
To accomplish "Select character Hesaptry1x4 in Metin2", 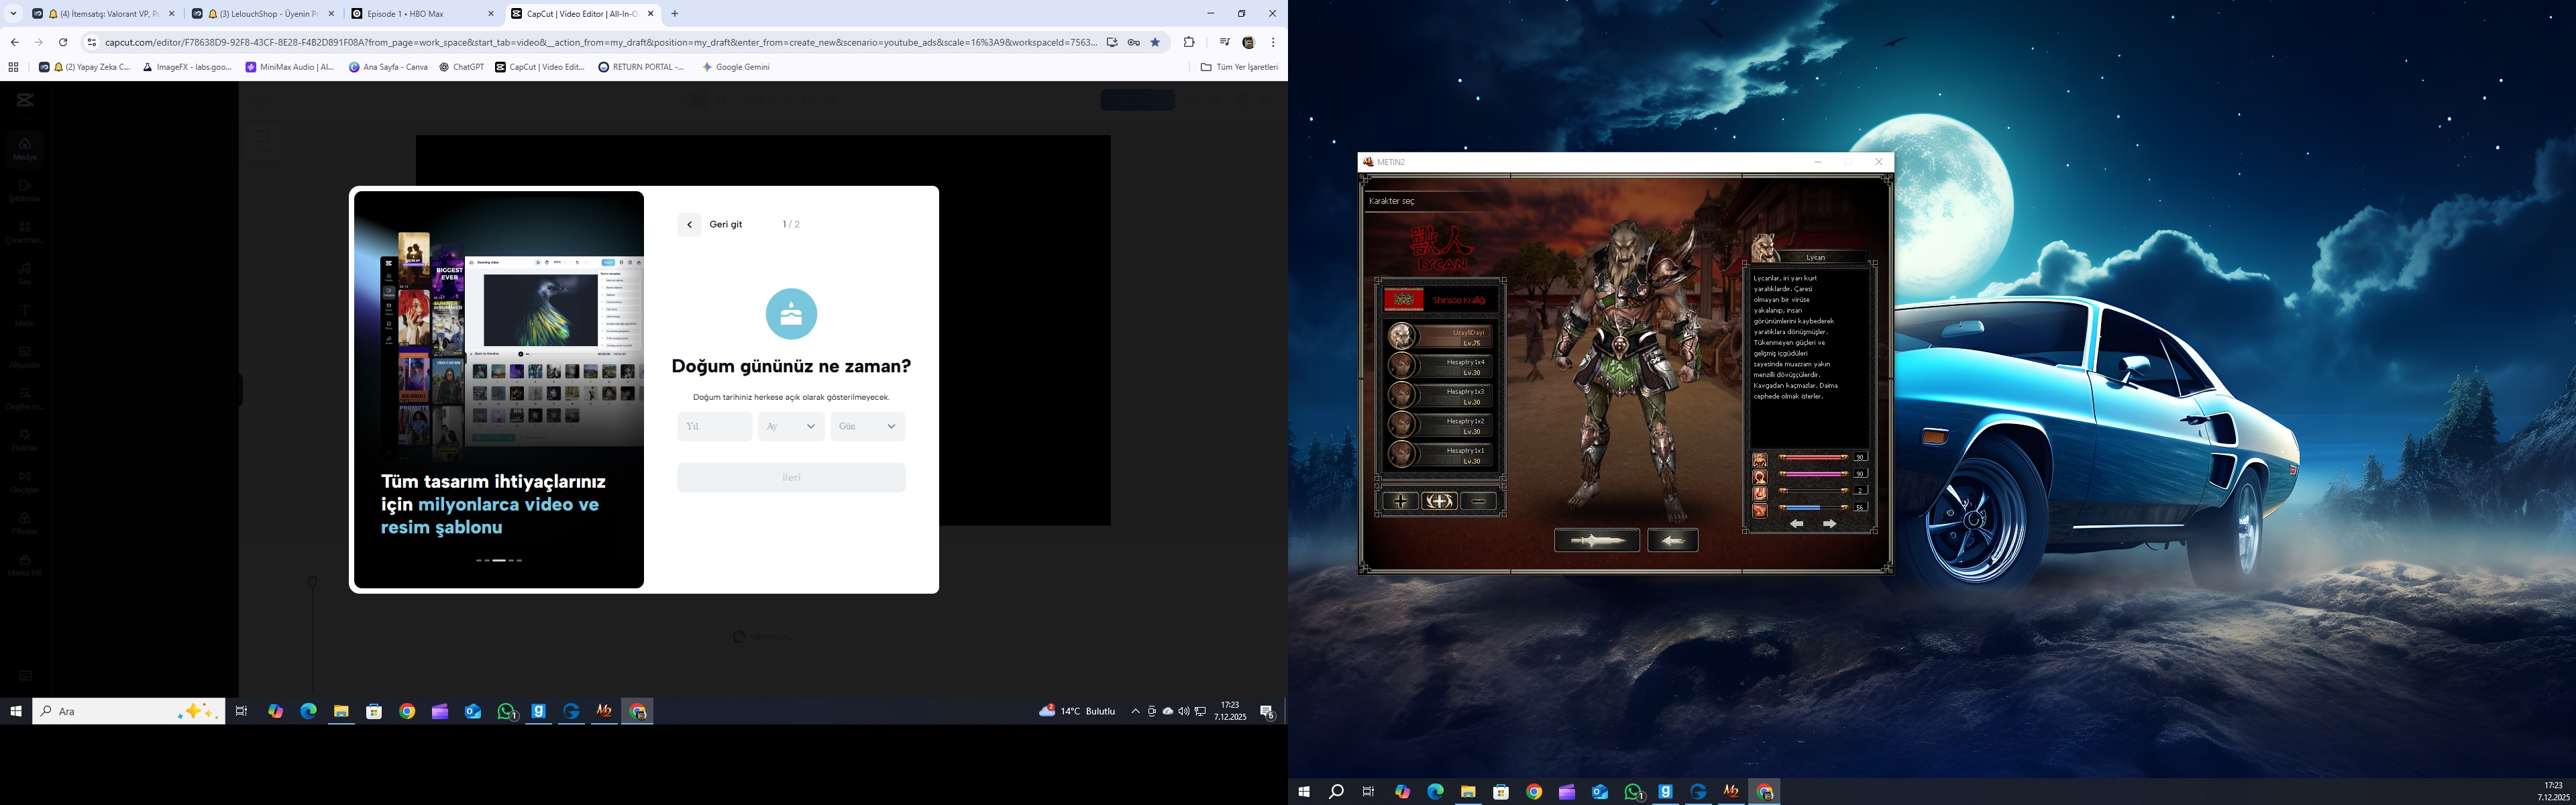I will pos(1440,366).
